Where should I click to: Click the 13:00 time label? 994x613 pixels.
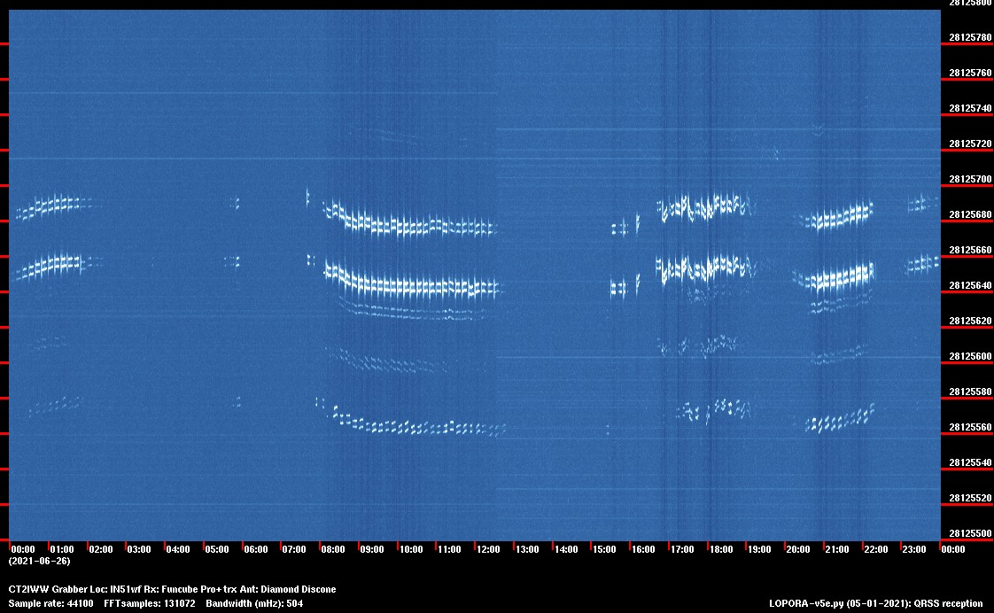coord(527,549)
